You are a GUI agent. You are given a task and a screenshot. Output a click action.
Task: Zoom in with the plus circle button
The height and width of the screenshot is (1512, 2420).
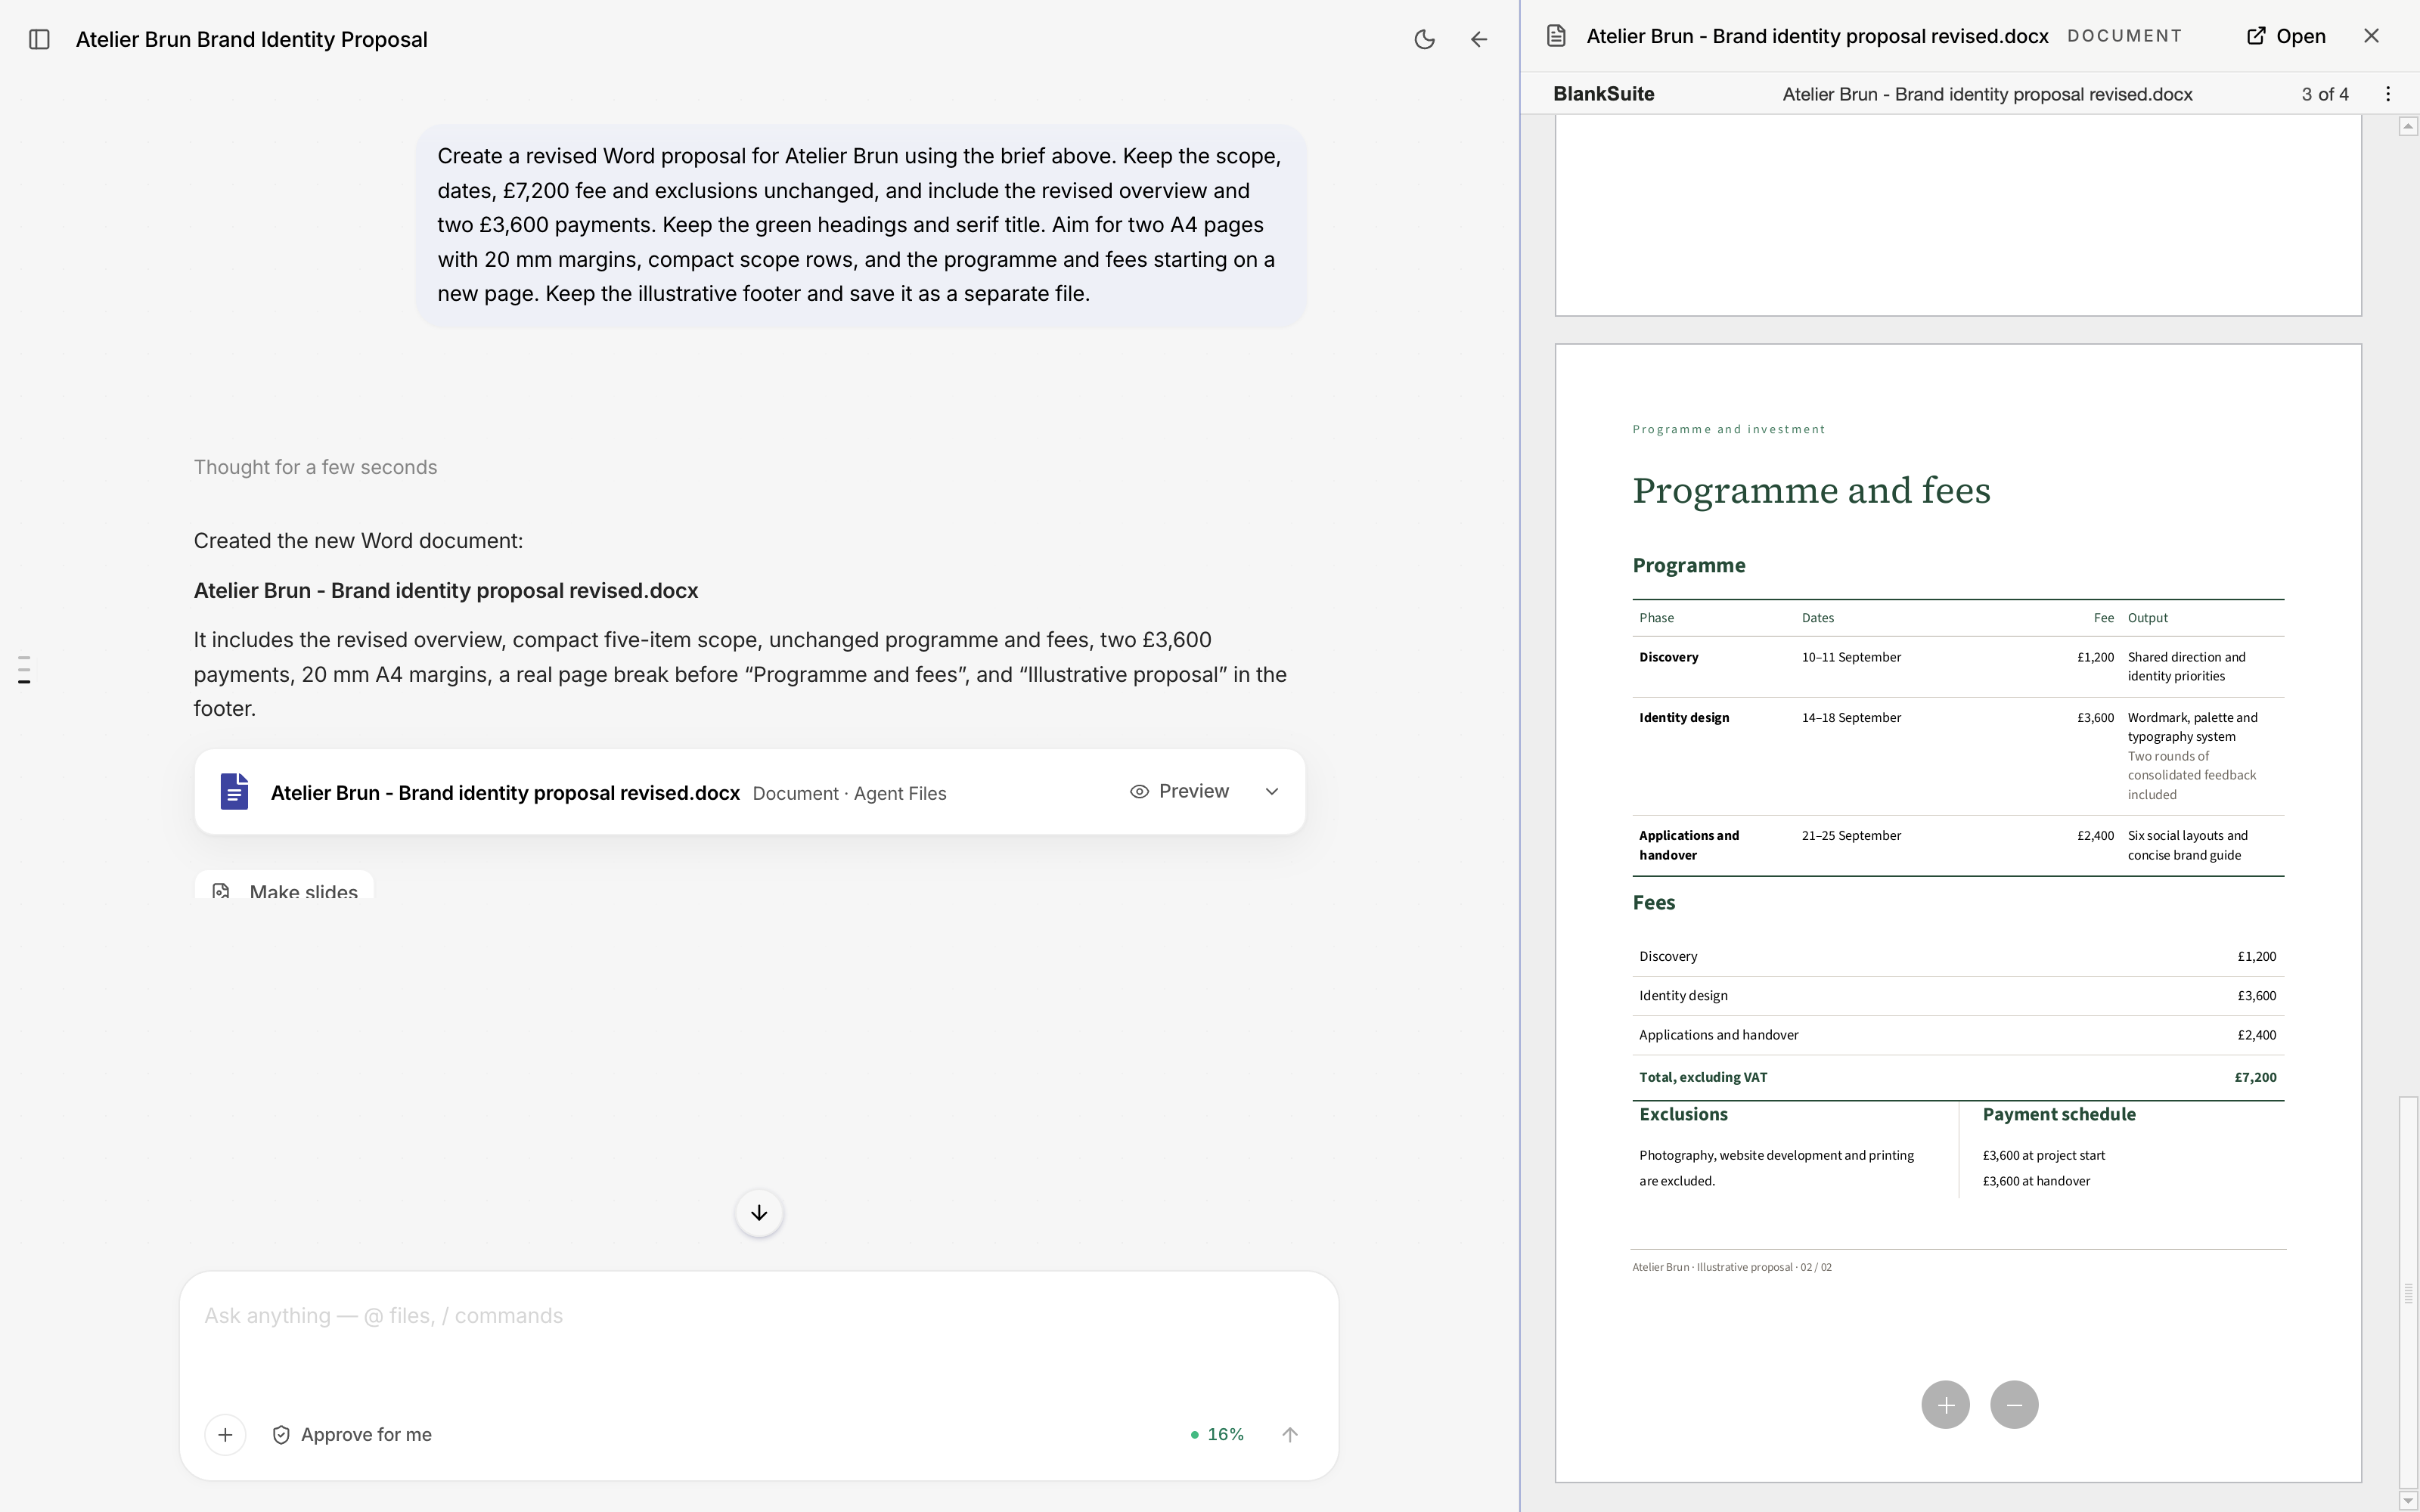click(1945, 1404)
